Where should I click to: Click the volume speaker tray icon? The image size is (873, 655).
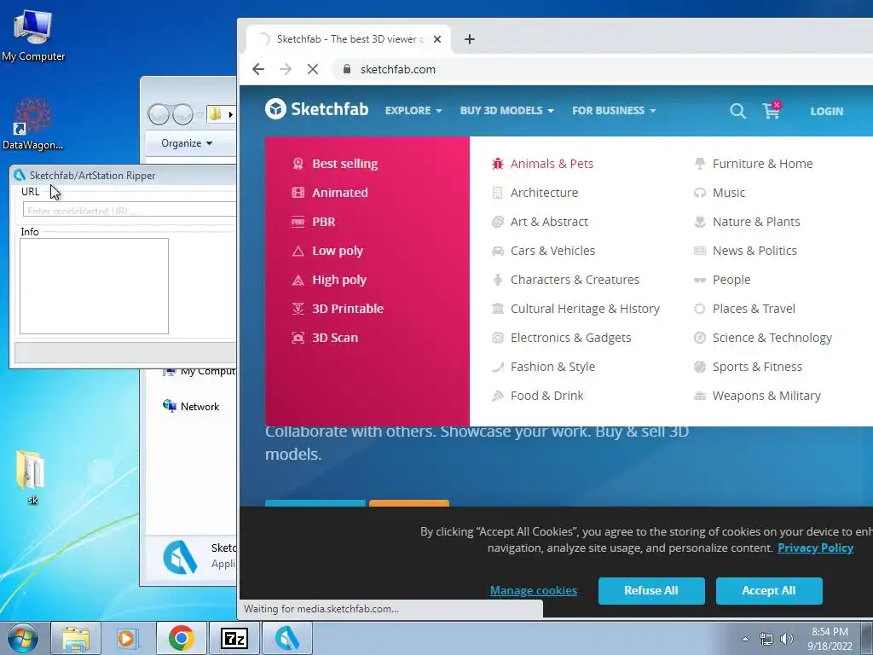point(787,639)
